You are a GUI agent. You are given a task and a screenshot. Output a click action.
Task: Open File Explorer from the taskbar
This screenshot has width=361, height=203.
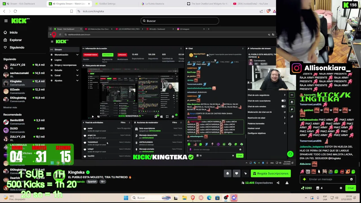click(x=184, y=198)
